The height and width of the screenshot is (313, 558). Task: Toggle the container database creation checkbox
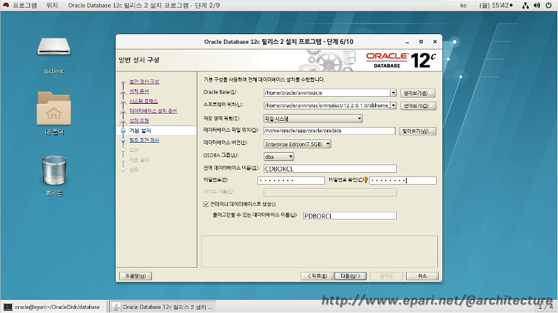click(206, 204)
